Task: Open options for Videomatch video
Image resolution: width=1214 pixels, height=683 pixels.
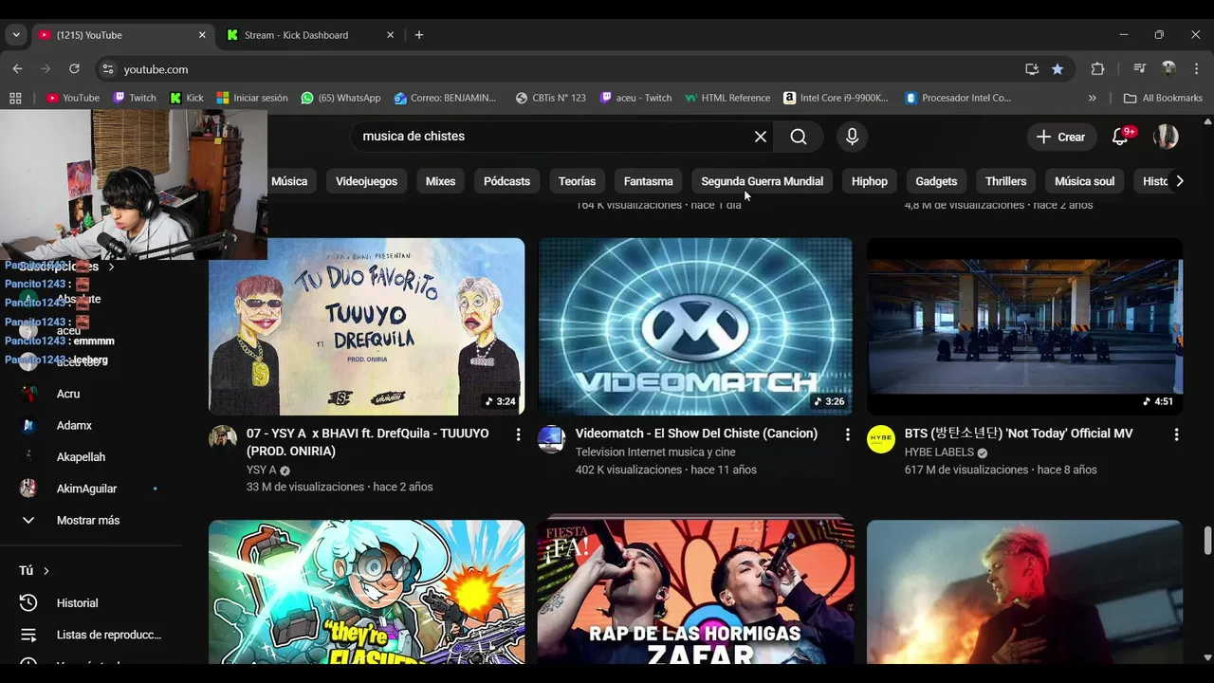Action: coord(847,434)
